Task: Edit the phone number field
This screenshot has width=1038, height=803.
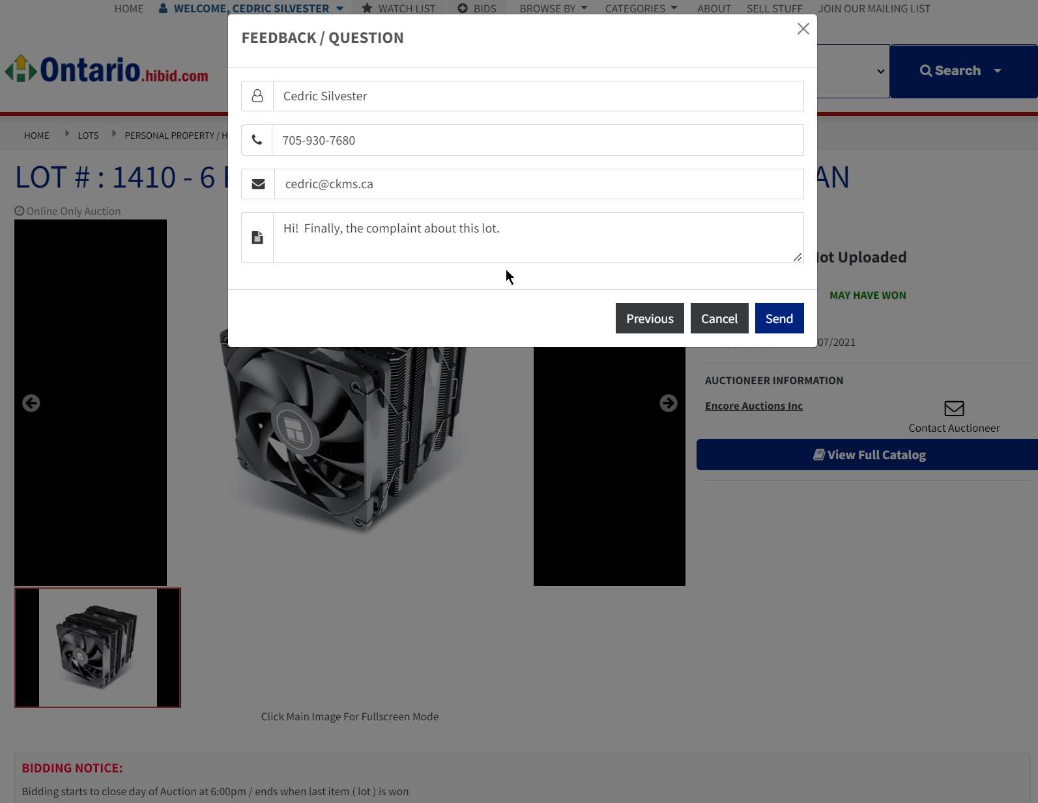Action: pyautogui.click(x=538, y=141)
